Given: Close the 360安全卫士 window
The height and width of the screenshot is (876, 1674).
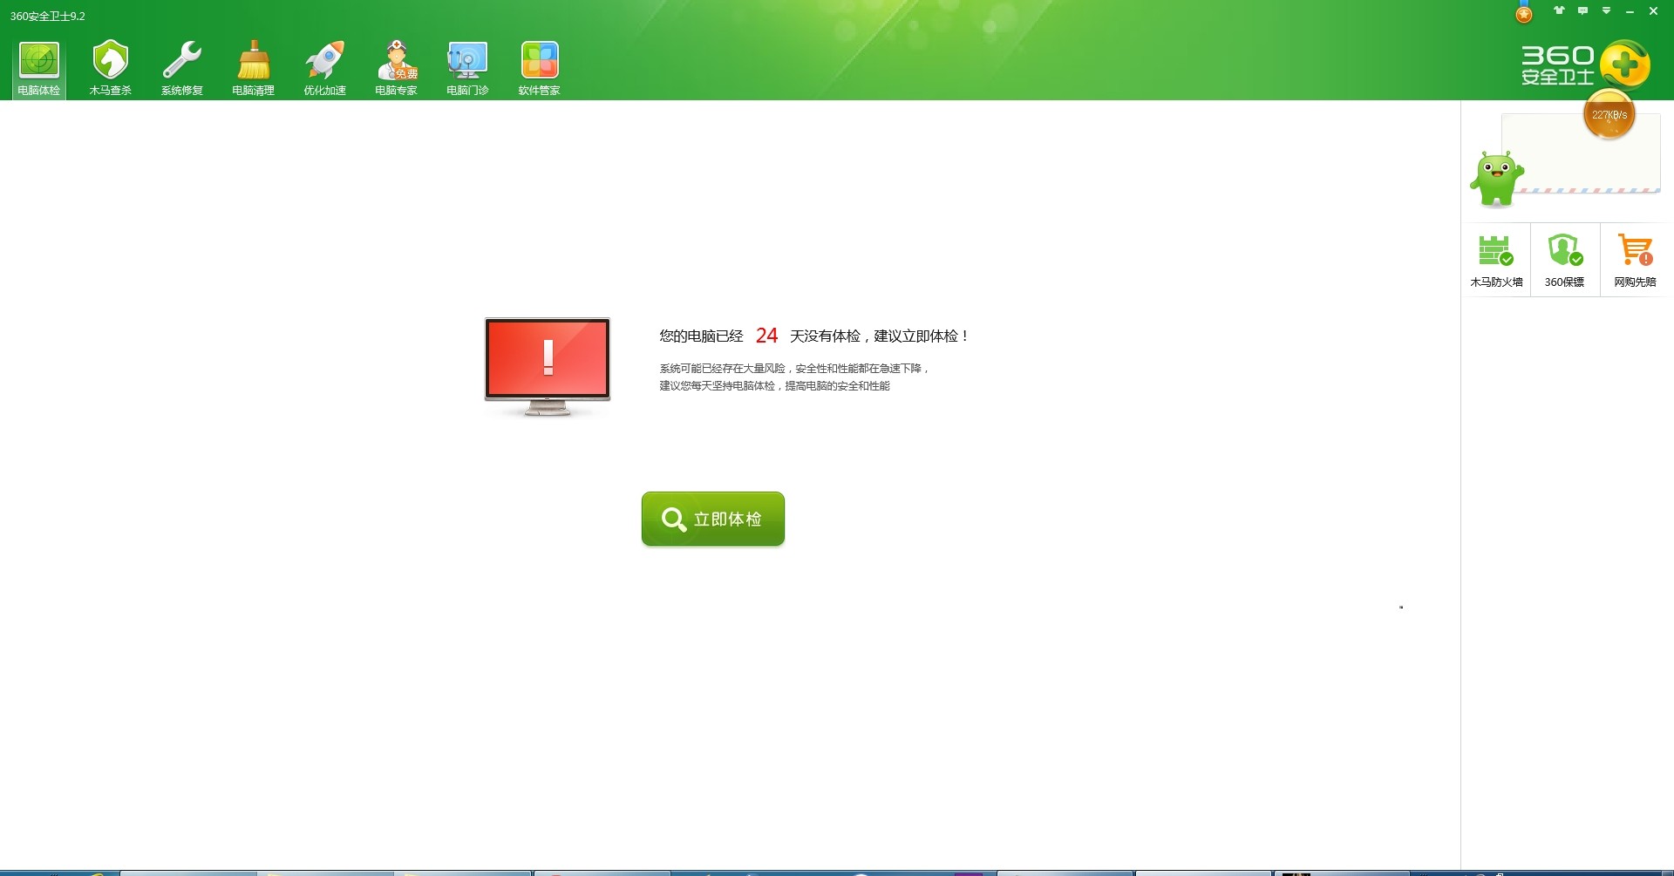Looking at the screenshot, I should (1653, 11).
